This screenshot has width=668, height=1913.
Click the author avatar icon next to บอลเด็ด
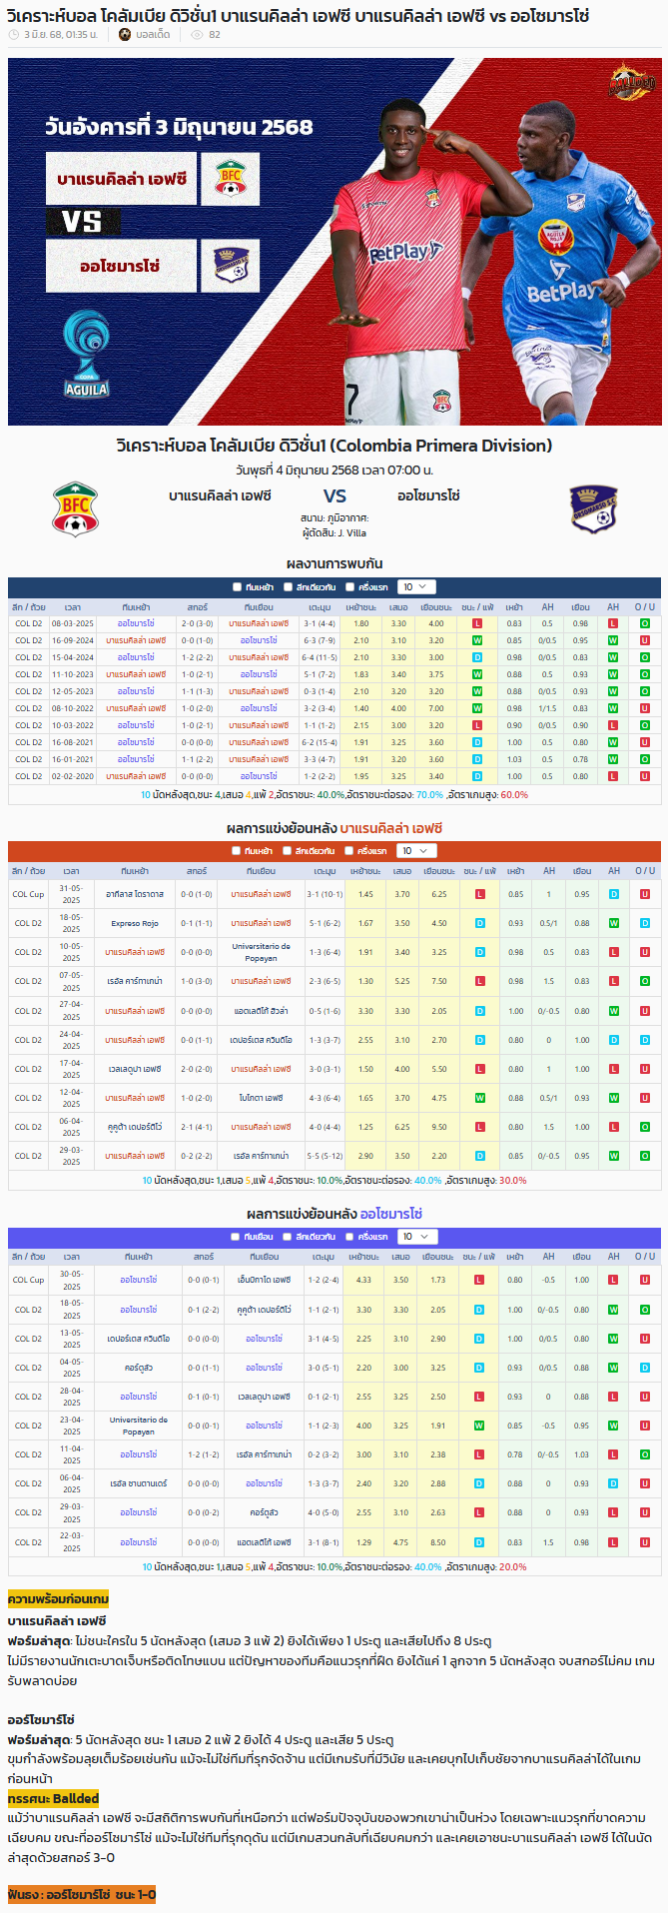pyautogui.click(x=125, y=34)
